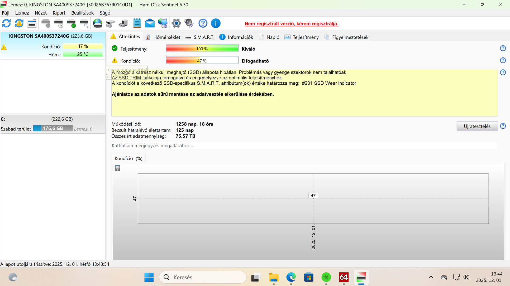Viewport: 510px width, 286px height.
Task: Open settings via the gear icon
Action: (176, 23)
